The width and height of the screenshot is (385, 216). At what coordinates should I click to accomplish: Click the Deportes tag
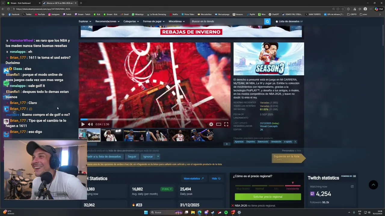[x=251, y=142]
